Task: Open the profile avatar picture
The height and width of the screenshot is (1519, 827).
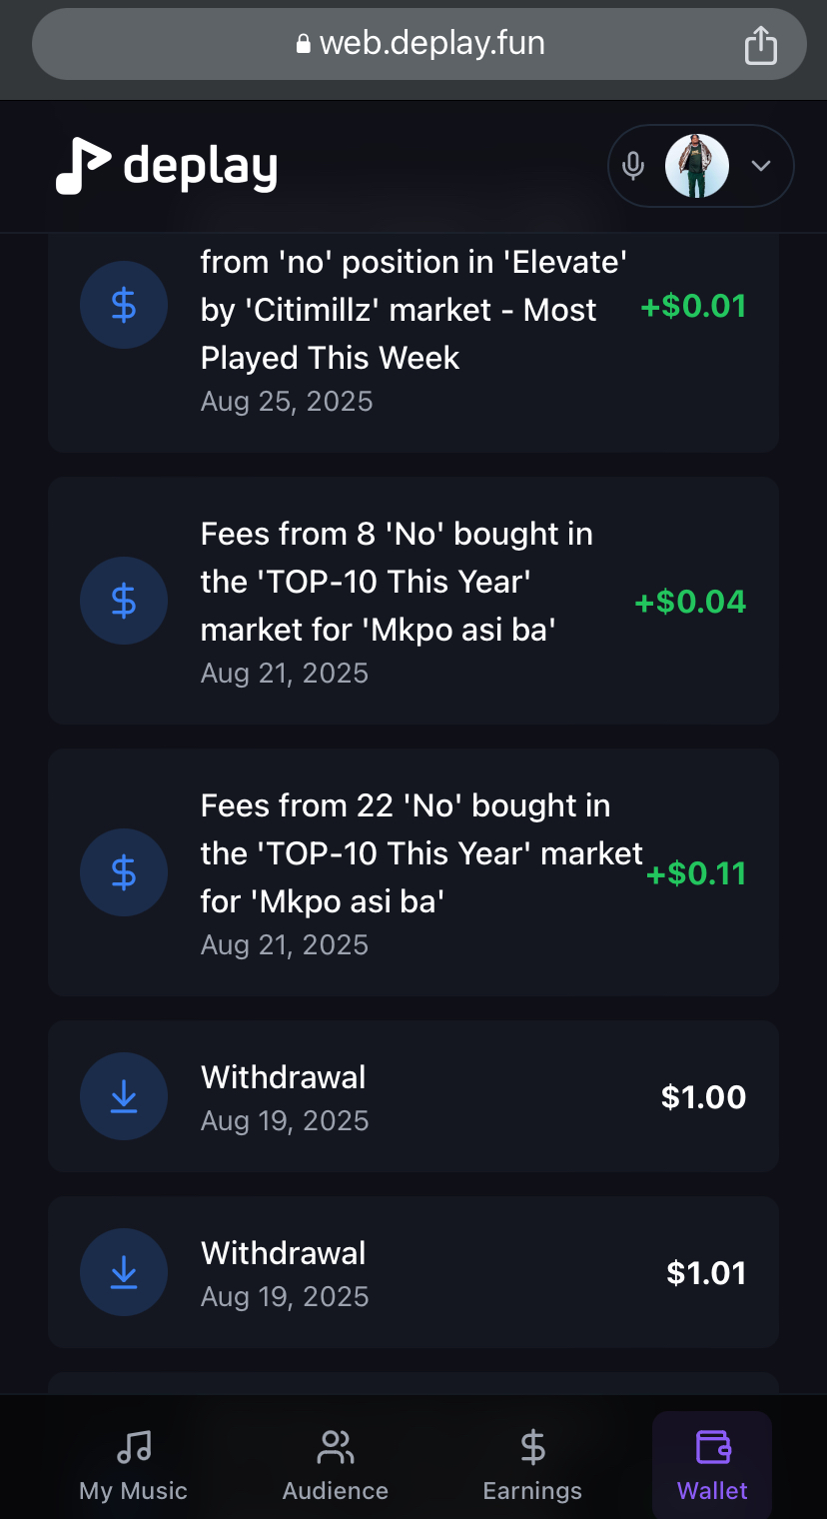Action: click(697, 166)
